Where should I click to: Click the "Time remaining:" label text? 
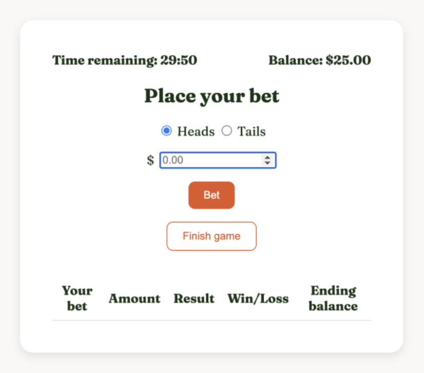[105, 60]
